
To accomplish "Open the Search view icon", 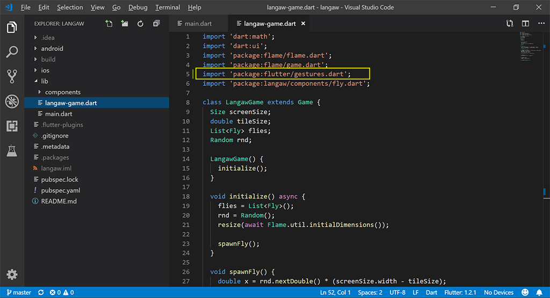I will click(x=12, y=52).
